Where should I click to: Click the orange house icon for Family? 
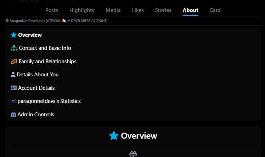[14, 62]
